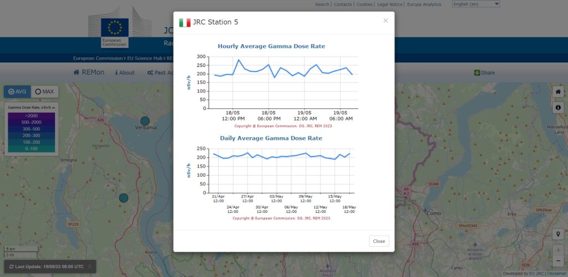
Task: Click the station marker south of Omegna
Action: pyautogui.click(x=124, y=198)
